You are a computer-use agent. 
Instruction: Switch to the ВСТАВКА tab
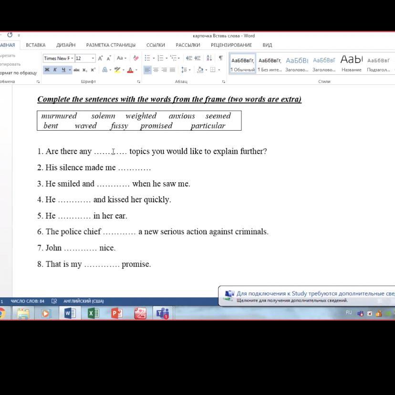(x=35, y=45)
